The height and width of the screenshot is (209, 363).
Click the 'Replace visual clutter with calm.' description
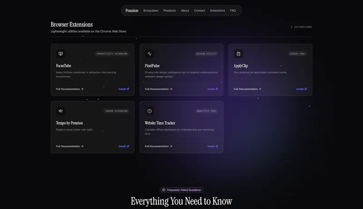(x=74, y=130)
